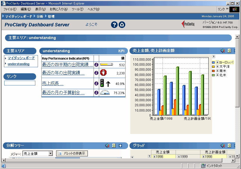Open 最近の月の予算割合 KPI link

pyautogui.click(x=63, y=93)
